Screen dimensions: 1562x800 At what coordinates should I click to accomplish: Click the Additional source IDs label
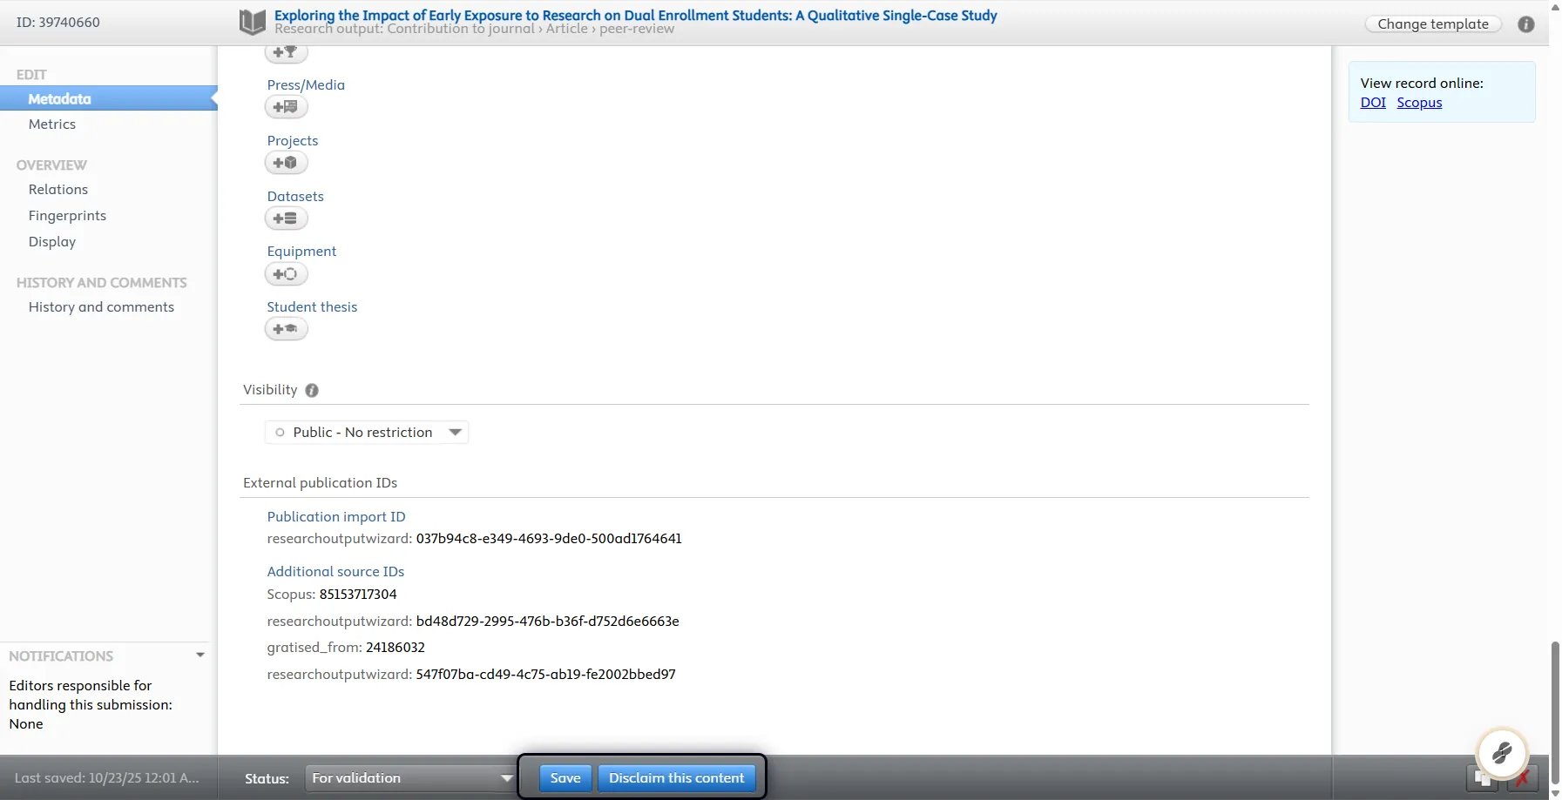pos(335,572)
